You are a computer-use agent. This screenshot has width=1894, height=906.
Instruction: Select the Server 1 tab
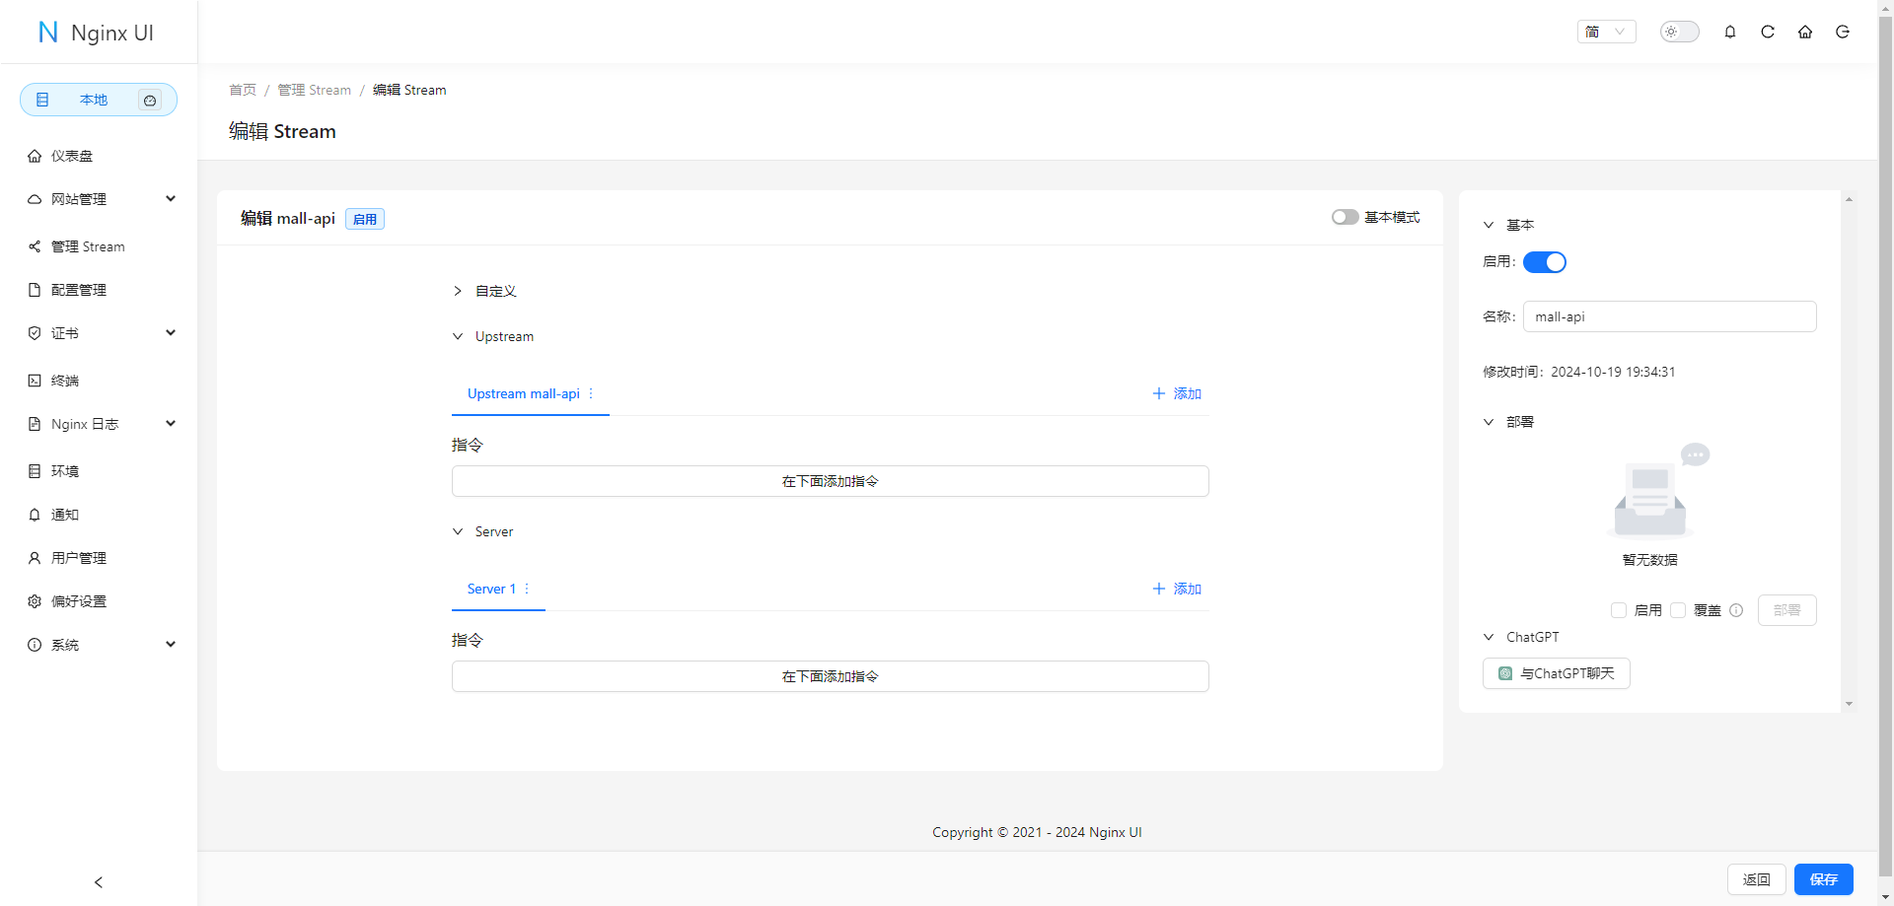pyautogui.click(x=491, y=589)
